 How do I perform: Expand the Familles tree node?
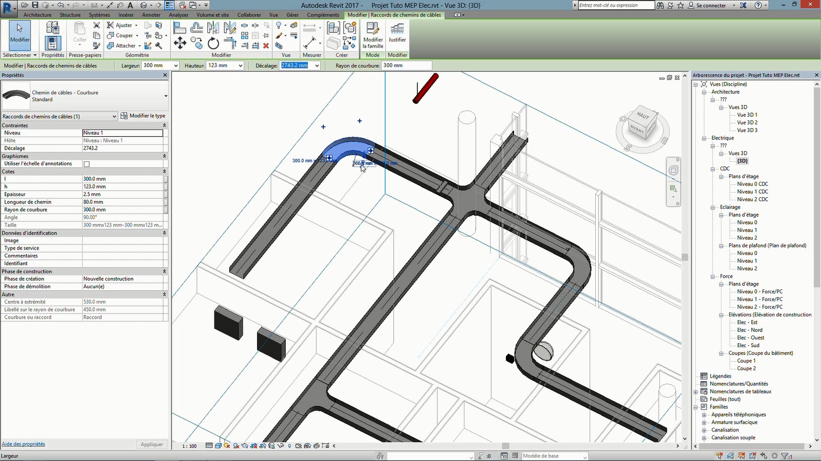[696, 407]
